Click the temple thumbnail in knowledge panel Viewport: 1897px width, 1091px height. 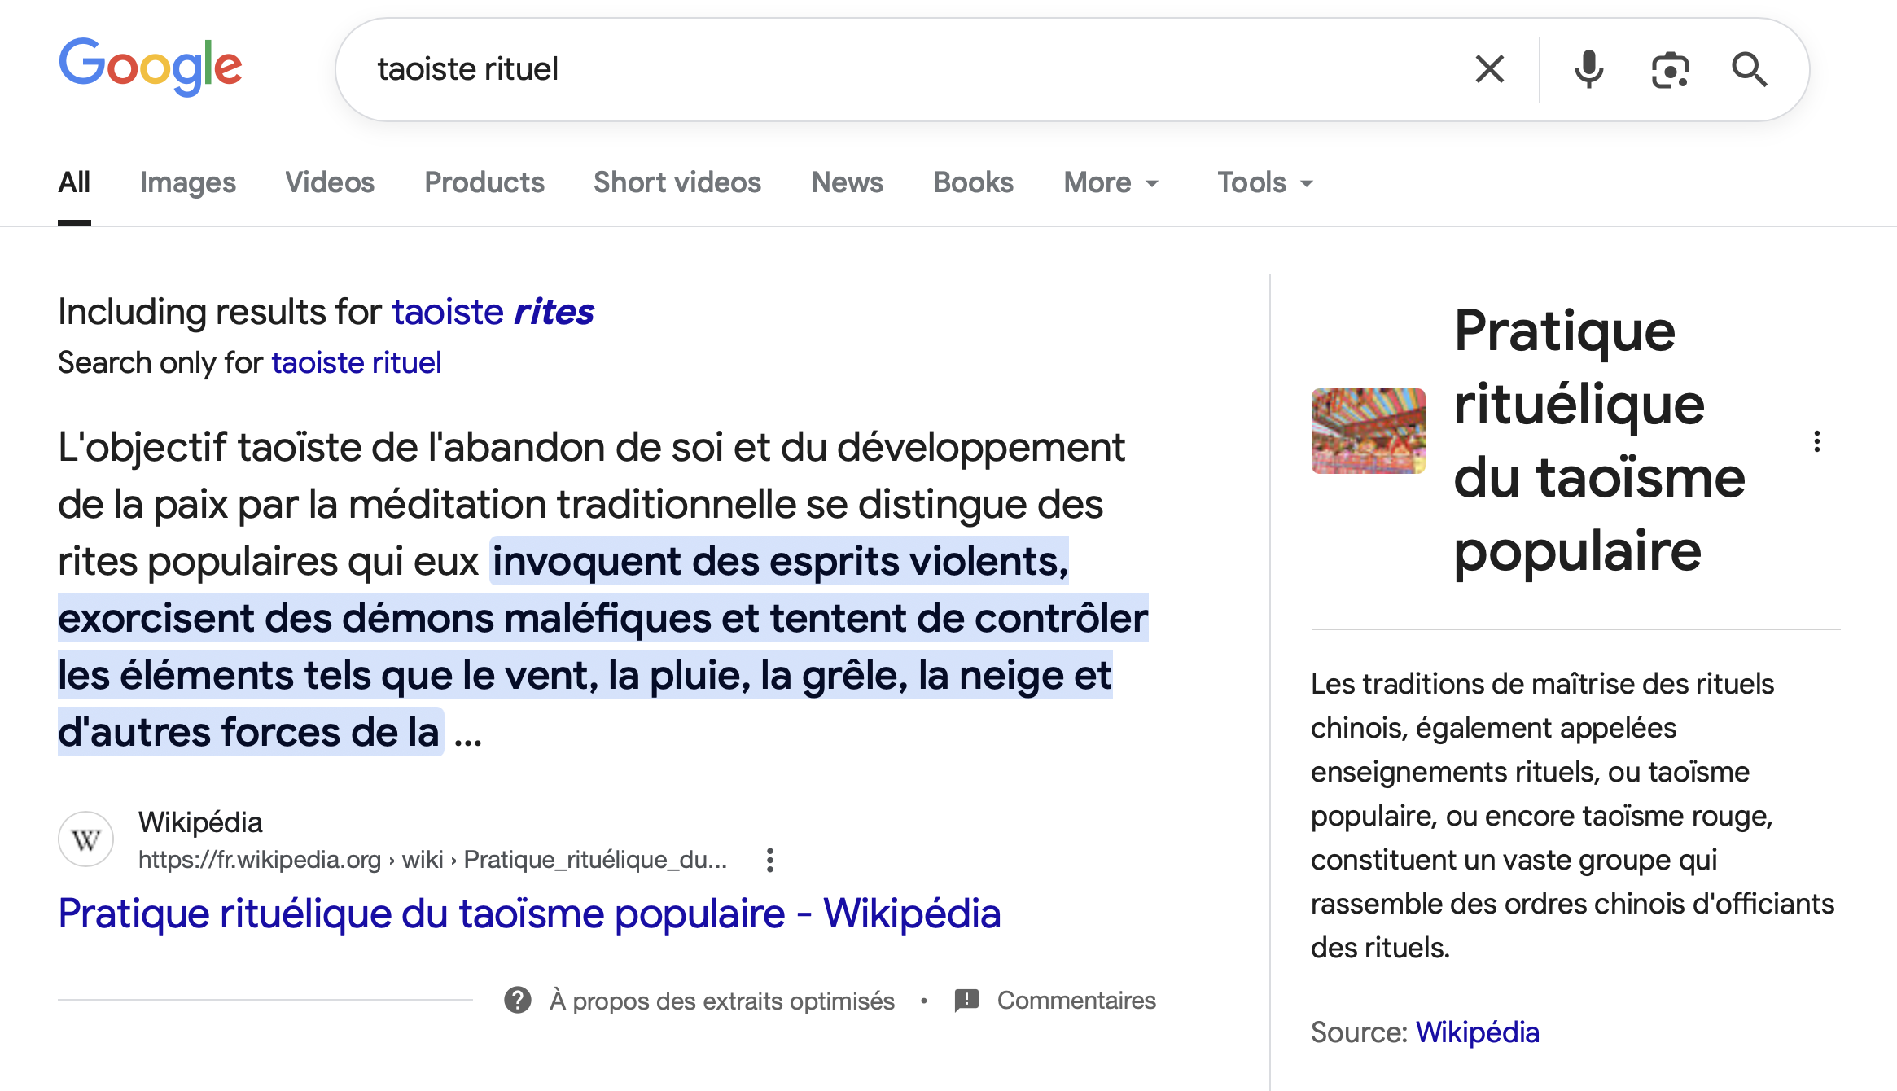(x=1368, y=431)
